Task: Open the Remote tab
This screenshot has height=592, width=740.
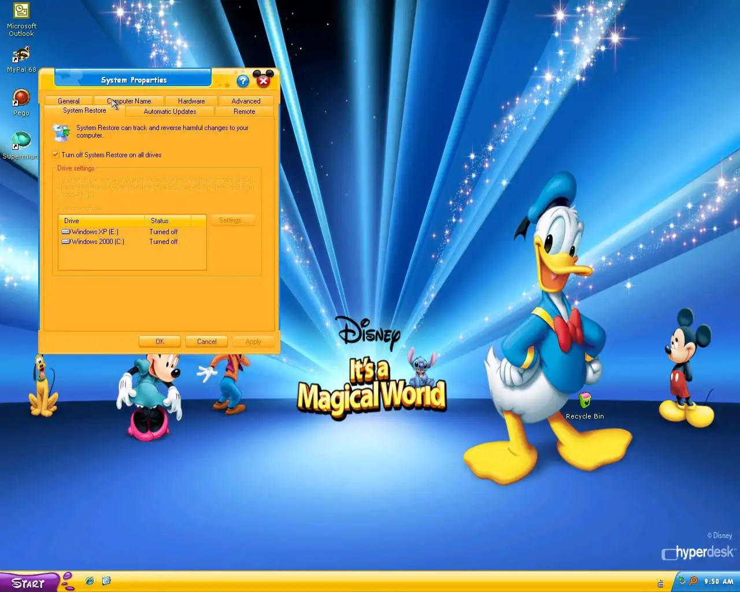Action: coord(244,112)
